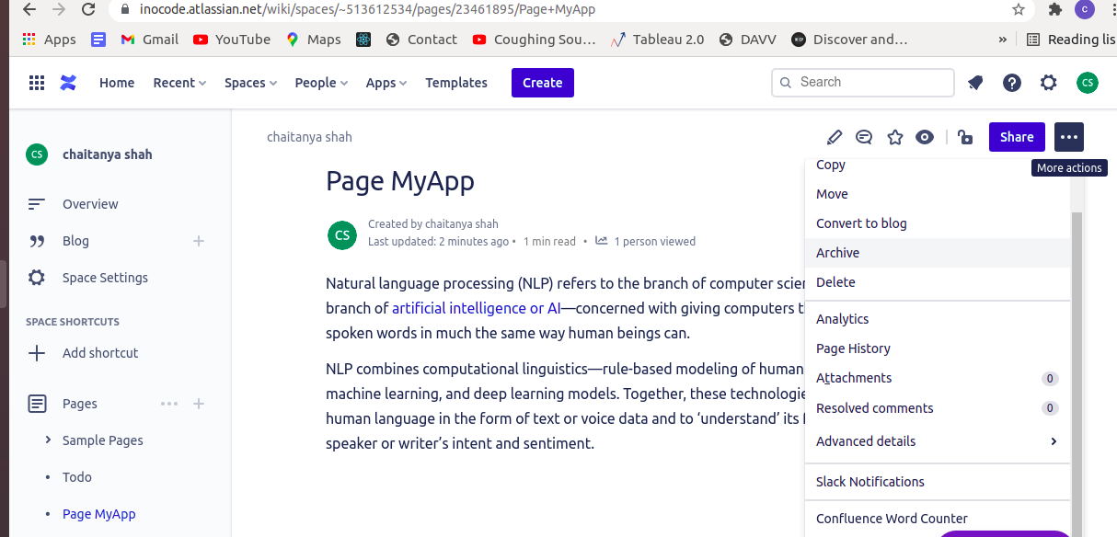Open Analytics from the actions menu
This screenshot has height=537, width=1117.
pos(938,319)
